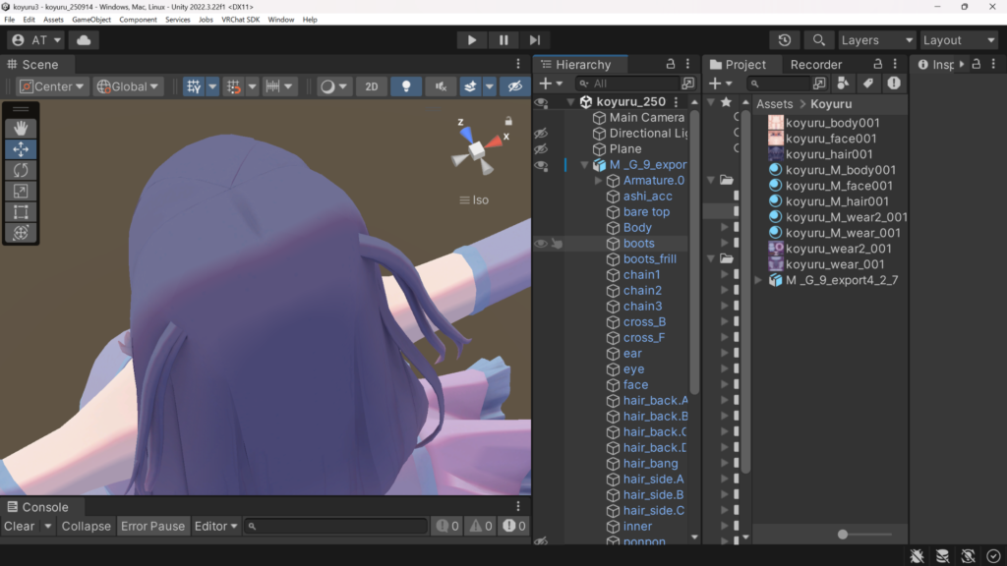
Task: Toggle the Error Pause button
Action: (152, 527)
